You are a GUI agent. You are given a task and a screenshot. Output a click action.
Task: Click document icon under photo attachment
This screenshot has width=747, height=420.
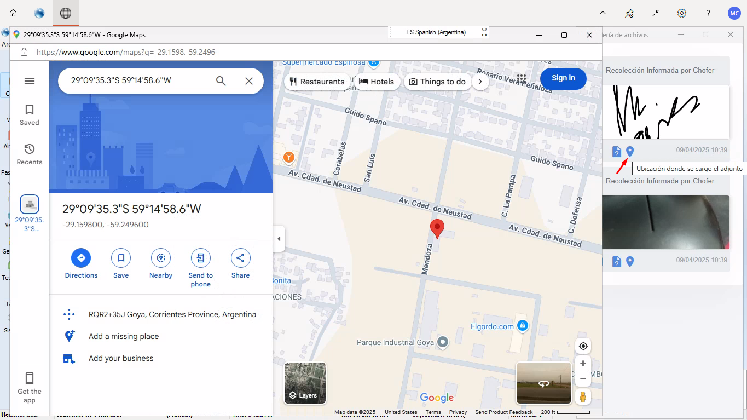(617, 262)
